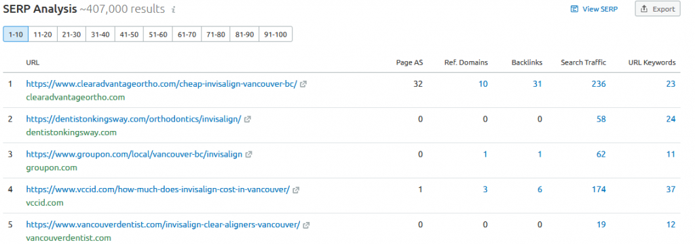Open external link icon for clearadvantageortho URL
Viewport: 695px width, 245px height.
coord(303,84)
